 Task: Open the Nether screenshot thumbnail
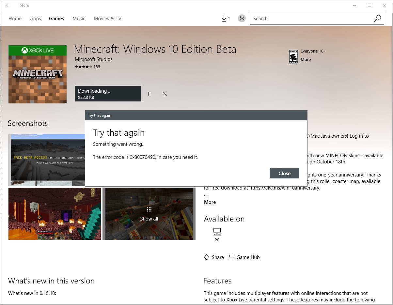pyautogui.click(x=55, y=214)
